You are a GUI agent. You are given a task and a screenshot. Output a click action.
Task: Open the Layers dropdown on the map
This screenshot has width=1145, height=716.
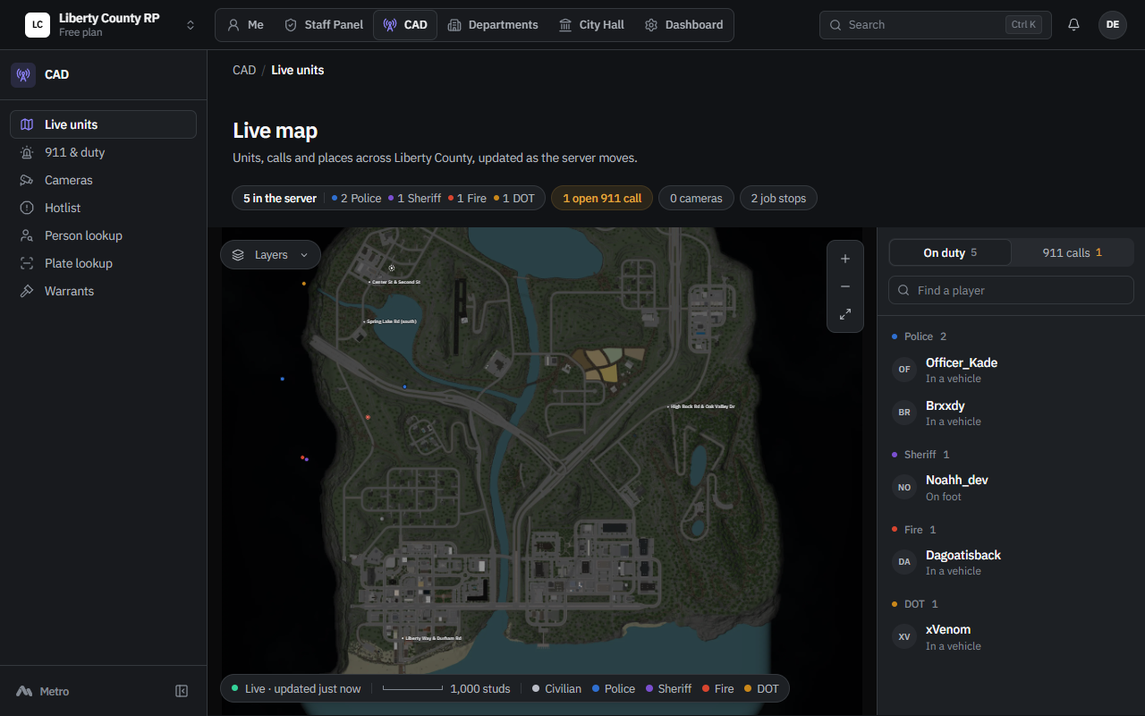click(x=270, y=255)
